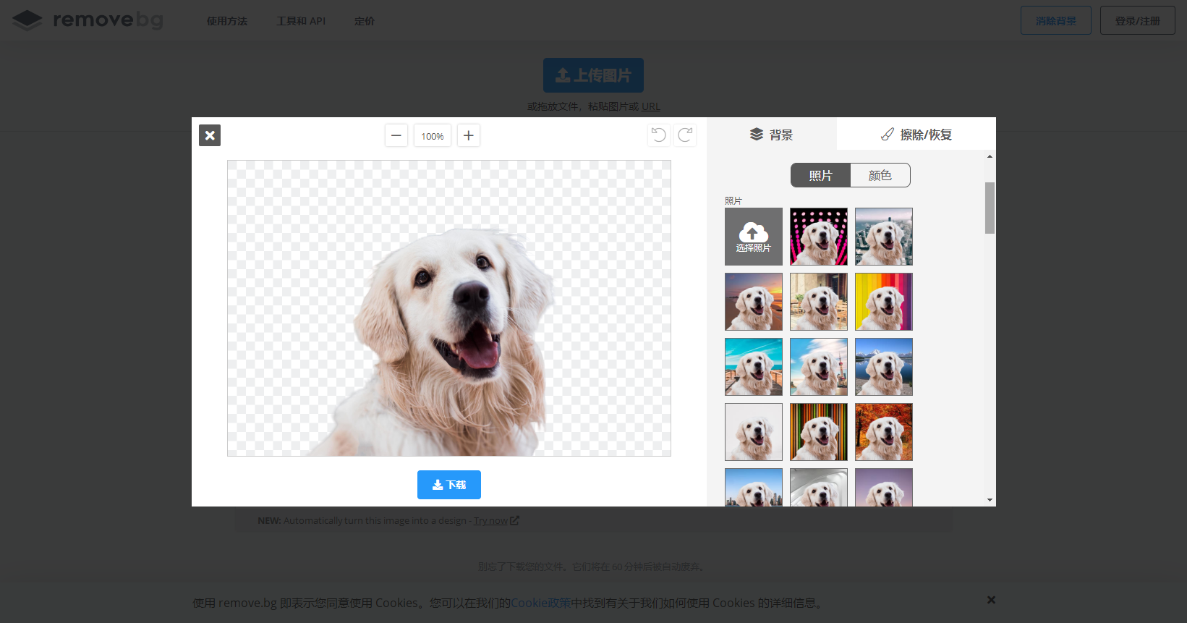Click the dog preview canvas image
The width and height of the screenshot is (1187, 623).
[449, 308]
